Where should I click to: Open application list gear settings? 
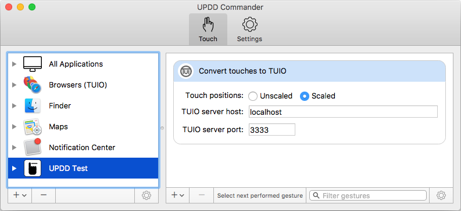pos(146,195)
